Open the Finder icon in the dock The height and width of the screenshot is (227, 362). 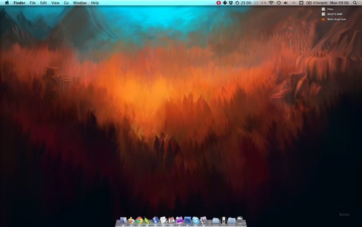pyautogui.click(x=123, y=220)
